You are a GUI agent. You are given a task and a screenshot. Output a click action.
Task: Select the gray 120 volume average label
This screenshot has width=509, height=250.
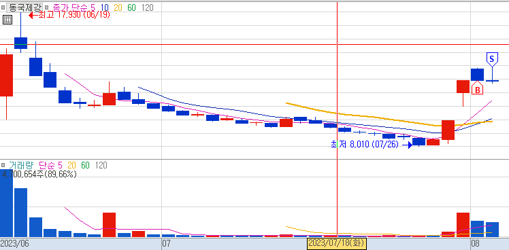click(101, 165)
